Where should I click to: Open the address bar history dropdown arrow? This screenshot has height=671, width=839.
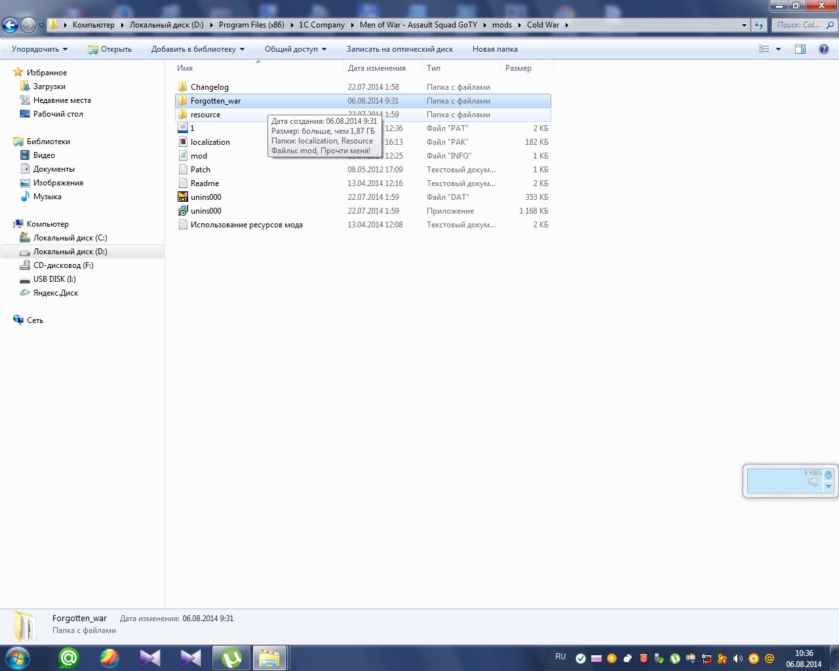coord(744,25)
